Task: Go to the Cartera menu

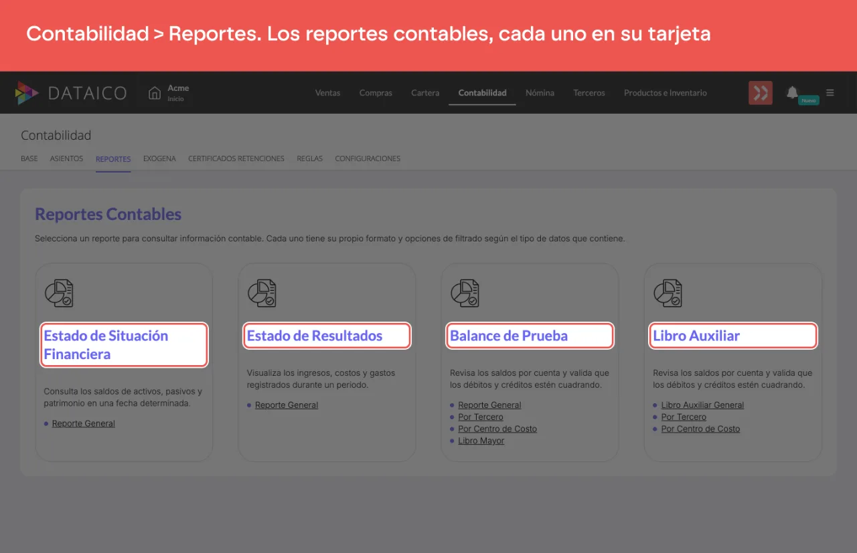Action: [x=425, y=93]
